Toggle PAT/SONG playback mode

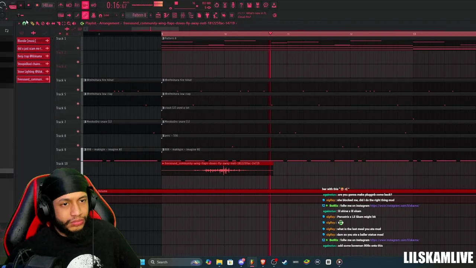(x=12, y=6)
